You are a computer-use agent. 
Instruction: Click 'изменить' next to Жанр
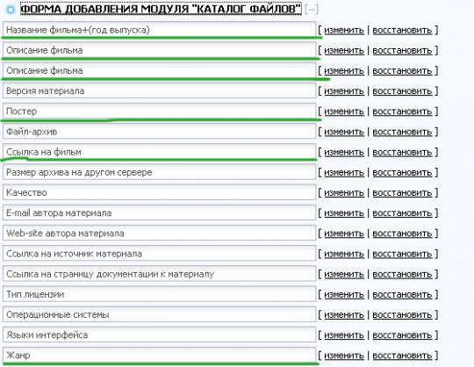344,356
